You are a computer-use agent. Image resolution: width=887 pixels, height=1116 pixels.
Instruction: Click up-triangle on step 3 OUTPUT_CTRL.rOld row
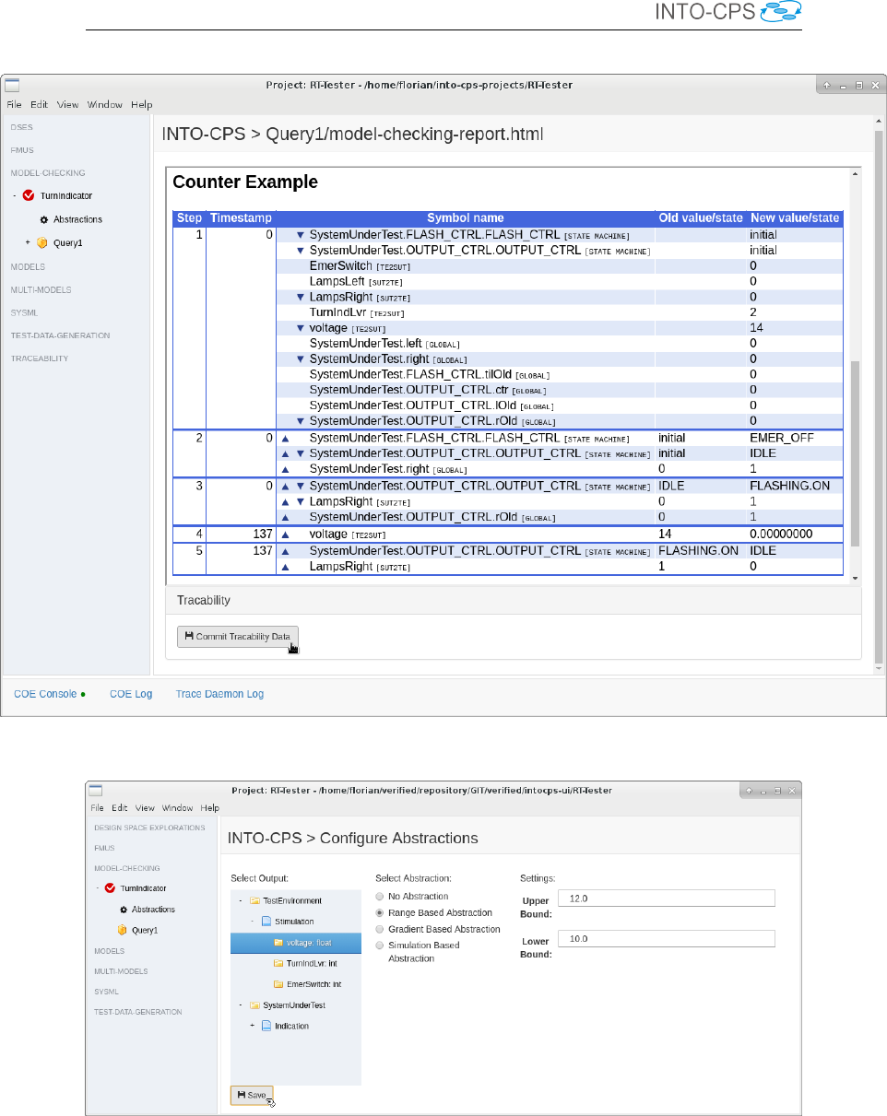285,518
